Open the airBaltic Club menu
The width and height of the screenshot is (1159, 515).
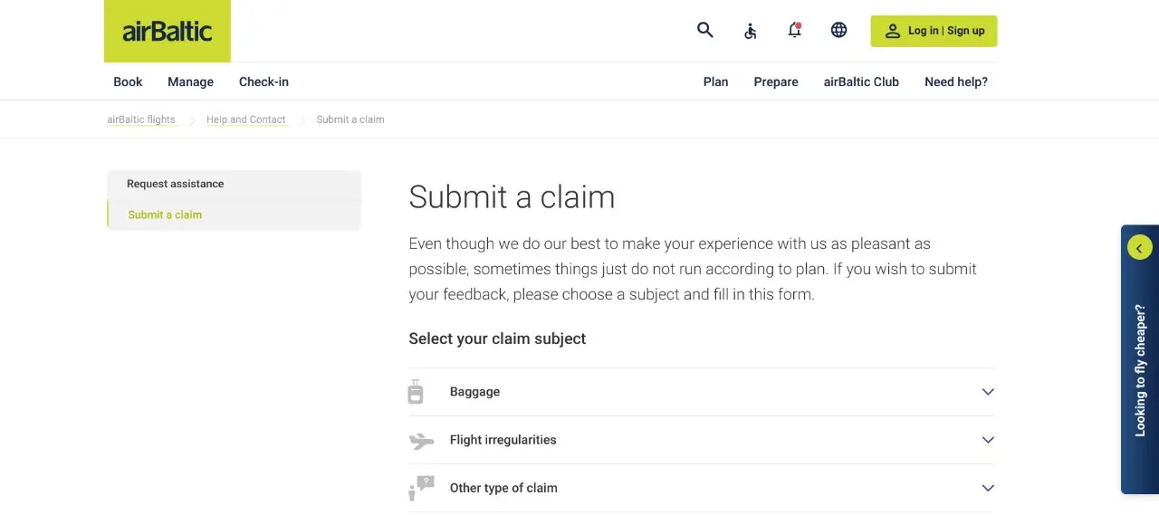click(x=861, y=81)
